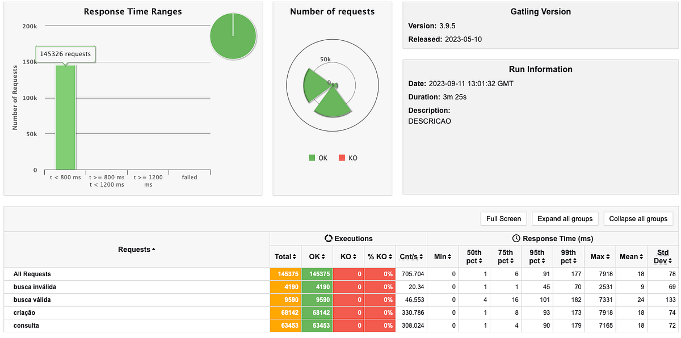Click the Full Screen button
This screenshot has height=338, width=681.
point(503,218)
